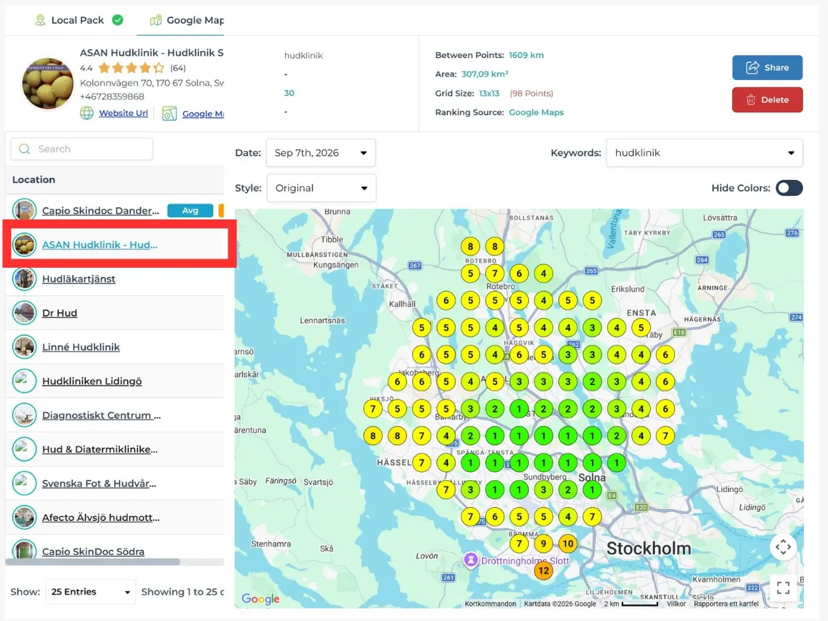Select Hud & Diatermikliniken in the list
The image size is (828, 621).
coord(99,449)
